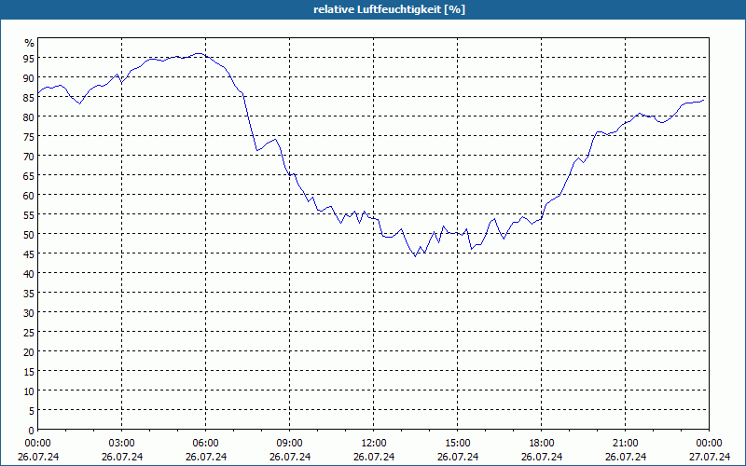This screenshot has width=746, height=466.
Task: Click the '%' unit label on the y-axis
Action: point(30,43)
